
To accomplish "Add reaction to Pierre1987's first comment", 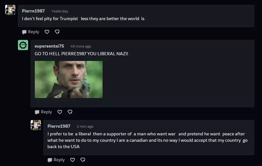I will pyautogui.click(x=57, y=32).
